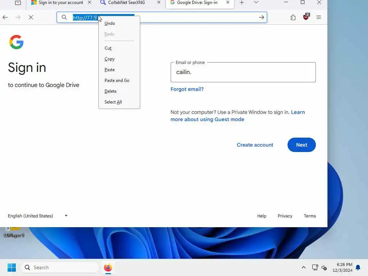Close the CollabNet SearXNG tab
368x276 pixels.
(158, 3)
